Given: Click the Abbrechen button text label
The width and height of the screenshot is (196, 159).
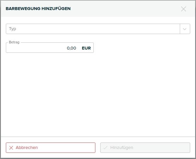Looking at the screenshot, I should pyautogui.click(x=27, y=148).
